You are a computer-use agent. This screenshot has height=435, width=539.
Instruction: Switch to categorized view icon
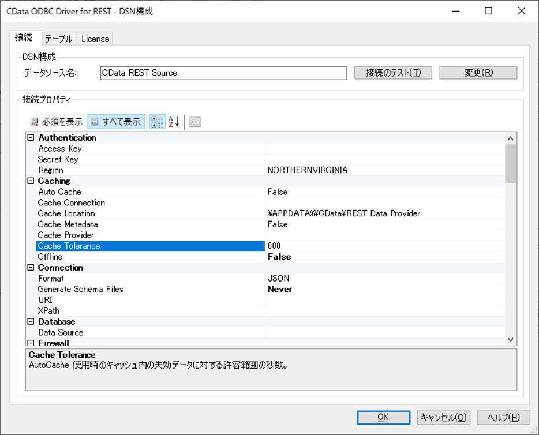click(157, 121)
